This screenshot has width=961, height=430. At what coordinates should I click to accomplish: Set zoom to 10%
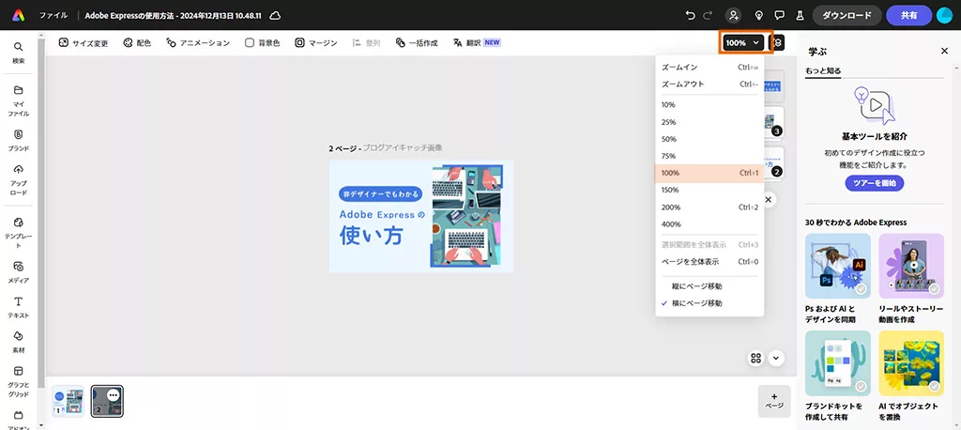click(709, 105)
